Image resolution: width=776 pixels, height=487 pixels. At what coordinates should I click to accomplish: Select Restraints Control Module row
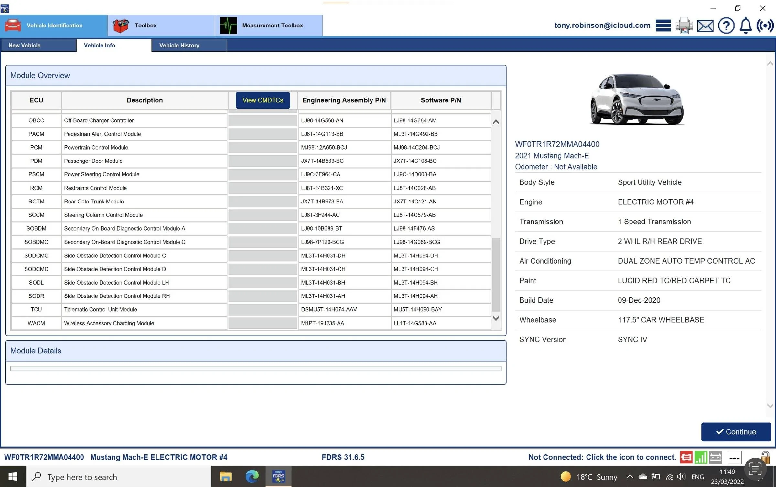[251, 188]
